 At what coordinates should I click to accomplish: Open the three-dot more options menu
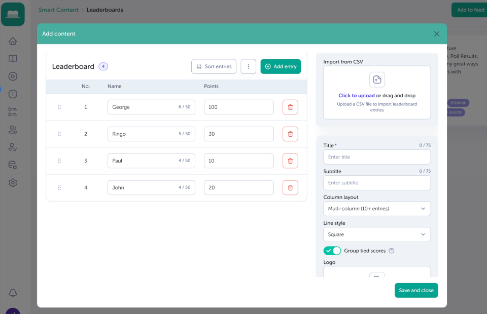point(248,66)
